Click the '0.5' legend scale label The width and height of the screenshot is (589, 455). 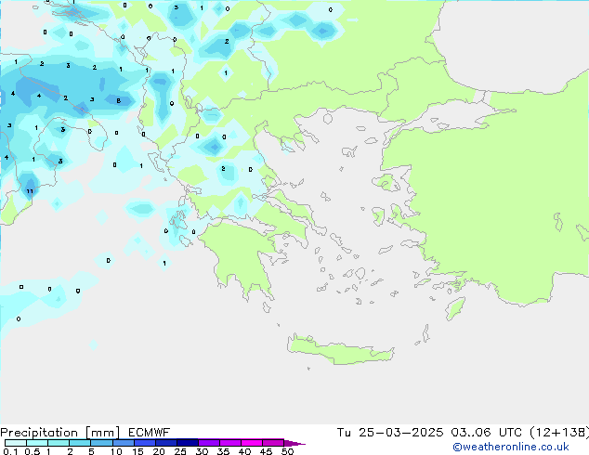tap(33, 451)
